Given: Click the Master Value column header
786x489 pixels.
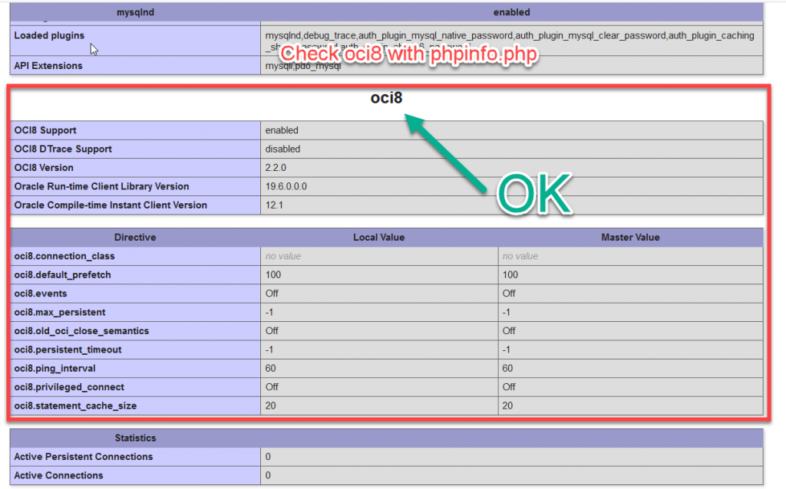Looking at the screenshot, I should pyautogui.click(x=629, y=237).
